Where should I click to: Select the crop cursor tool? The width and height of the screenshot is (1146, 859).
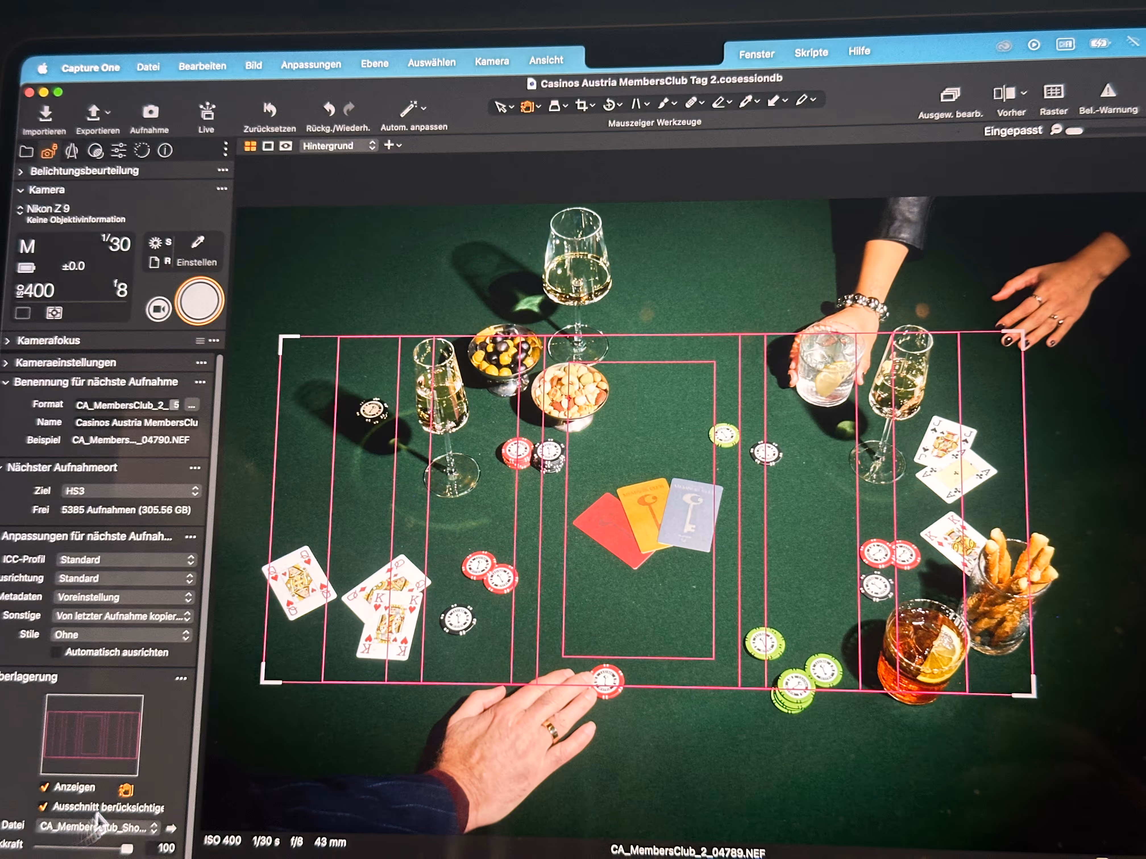tap(581, 105)
